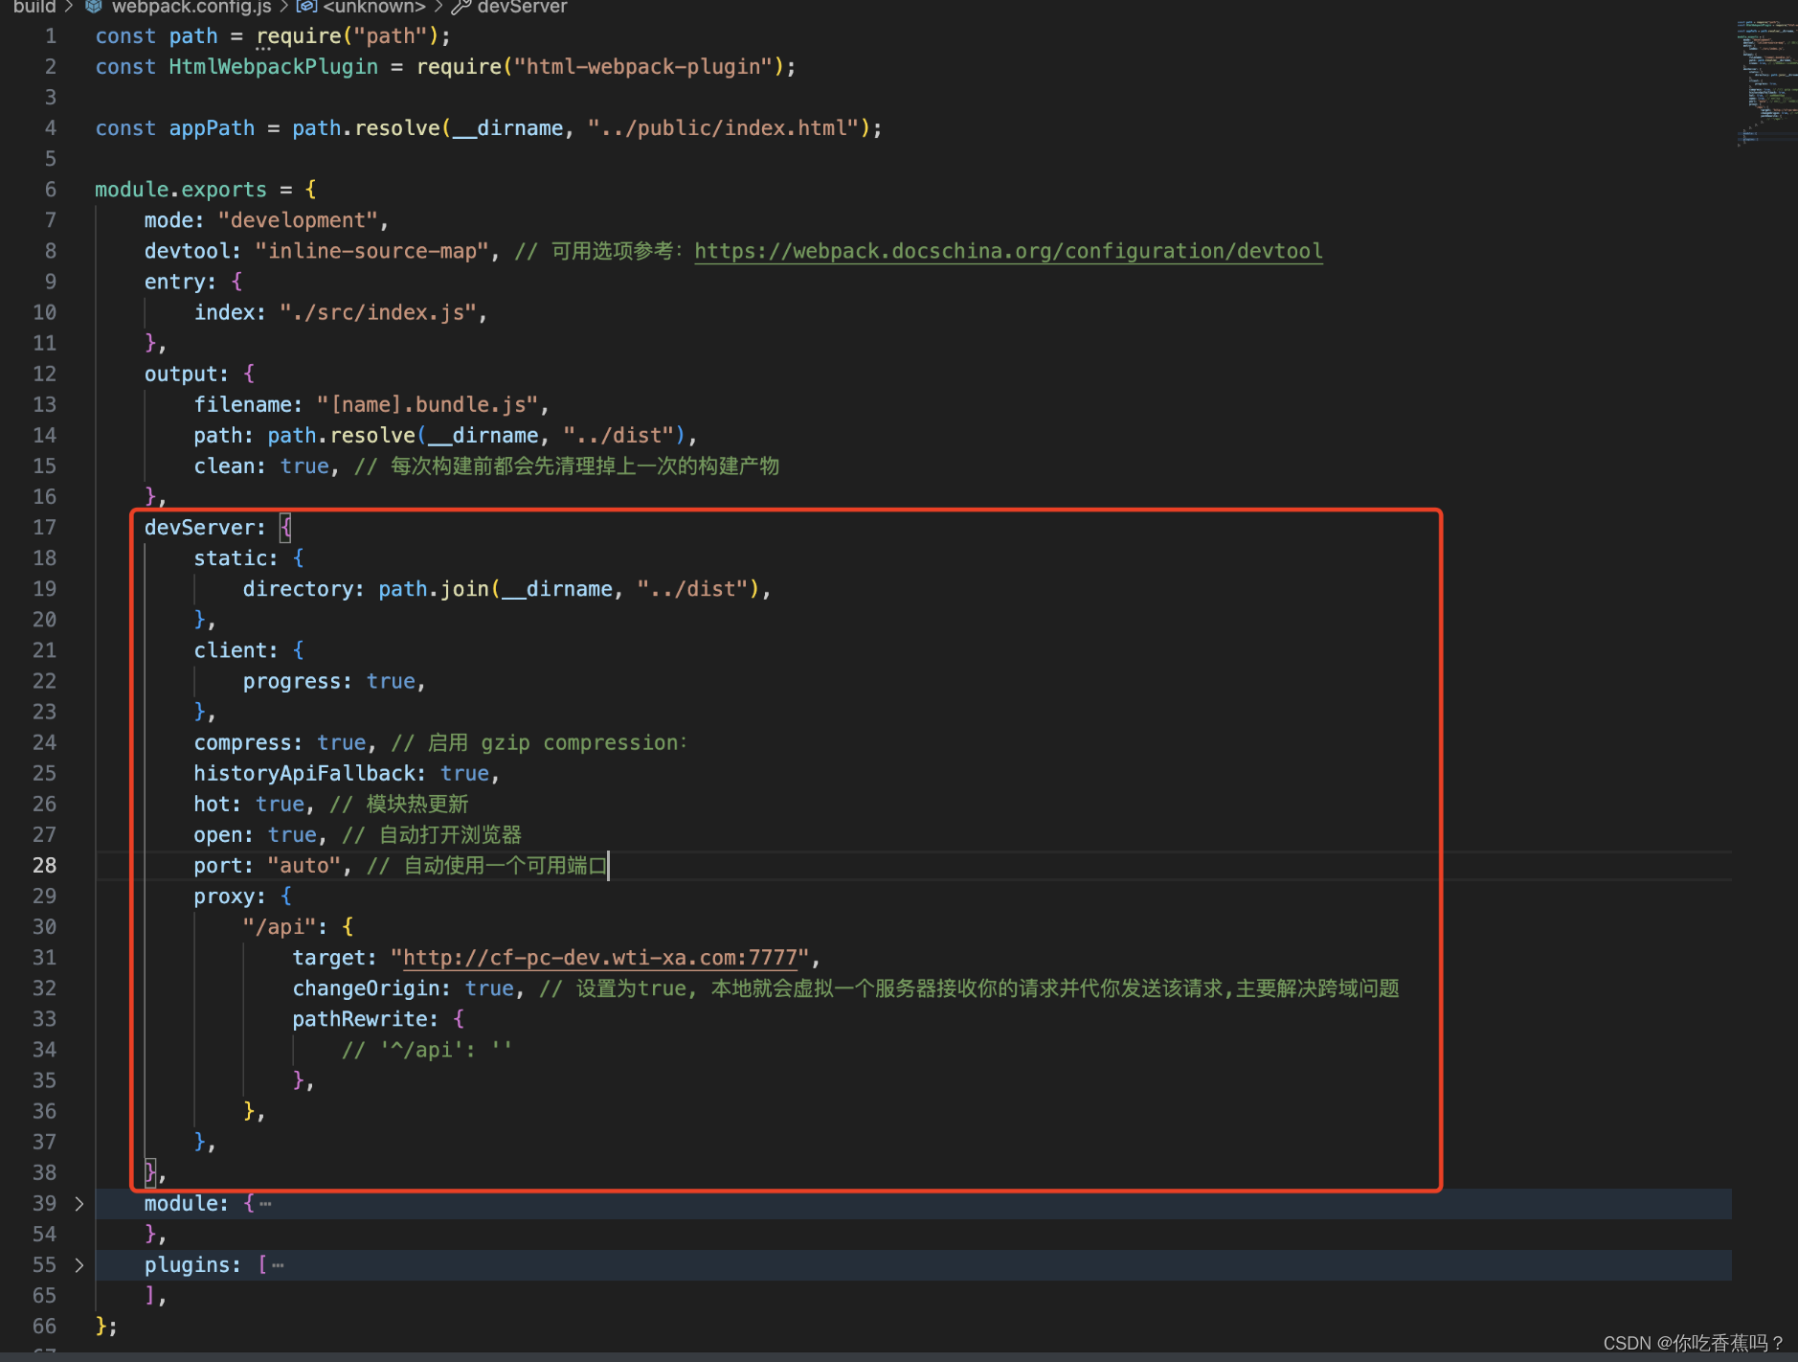Image resolution: width=1798 pixels, height=1362 pixels.
Task: Click pathRewrite on line 33
Action: click(359, 1019)
